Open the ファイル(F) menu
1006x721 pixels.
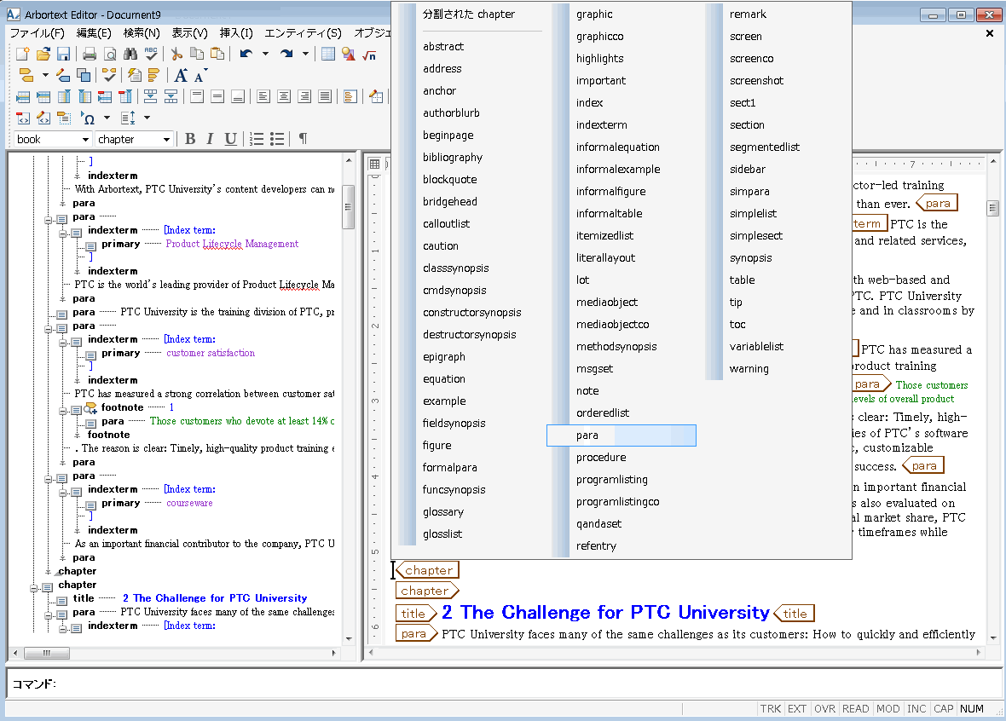(x=37, y=32)
